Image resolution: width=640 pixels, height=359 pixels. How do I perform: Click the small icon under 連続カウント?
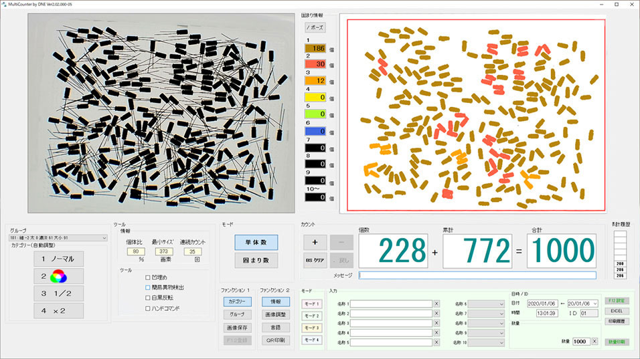coord(197,259)
